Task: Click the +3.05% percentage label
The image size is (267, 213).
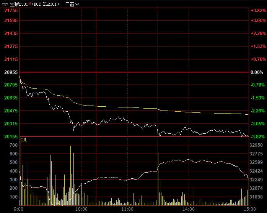Action: point(258,21)
